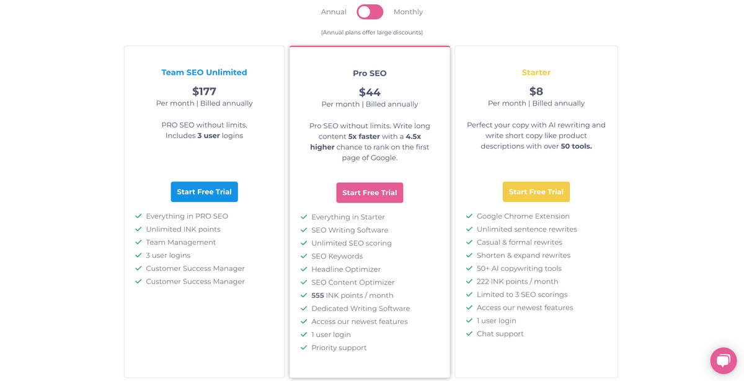744x381 pixels.
Task: Start Free Trial on the Pro SEO plan
Action: [370, 192]
